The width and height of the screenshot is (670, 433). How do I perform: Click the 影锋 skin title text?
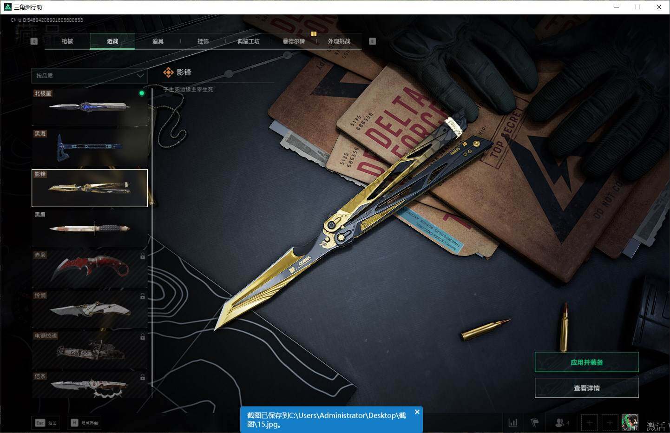click(184, 72)
